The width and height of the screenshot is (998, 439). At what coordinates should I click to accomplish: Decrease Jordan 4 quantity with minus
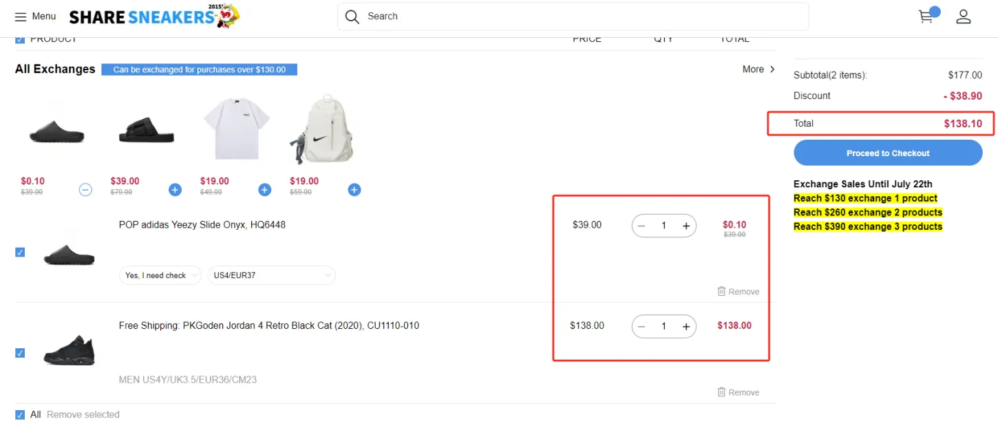[x=641, y=326]
